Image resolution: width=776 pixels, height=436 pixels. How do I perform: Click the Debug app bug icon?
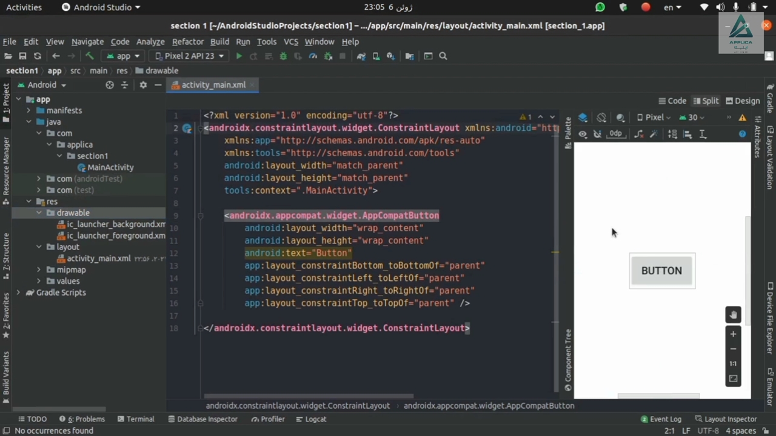click(x=283, y=56)
